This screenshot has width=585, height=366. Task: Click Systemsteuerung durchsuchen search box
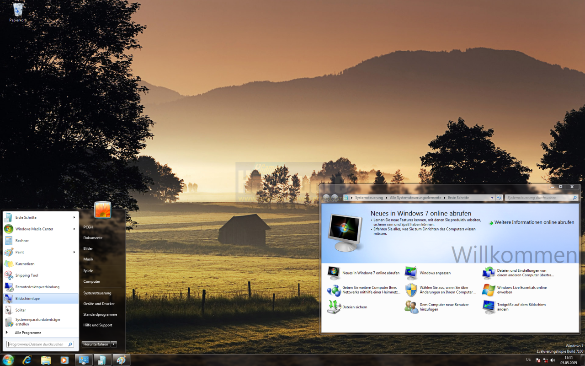click(x=541, y=198)
